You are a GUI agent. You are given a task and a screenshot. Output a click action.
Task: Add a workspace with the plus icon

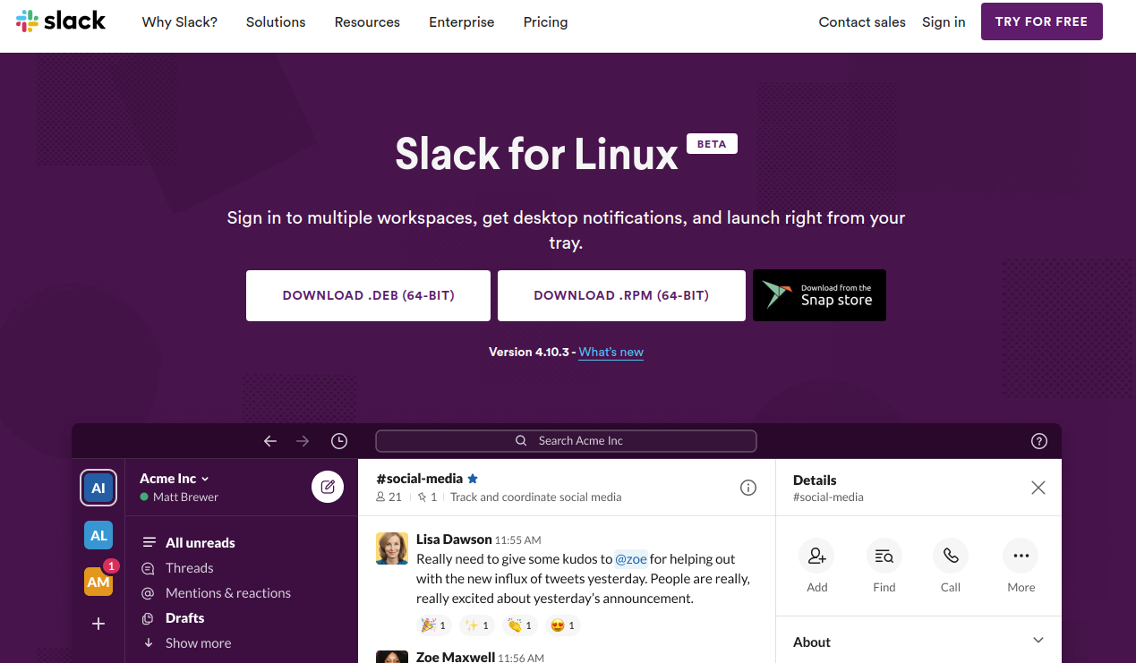tap(98, 624)
